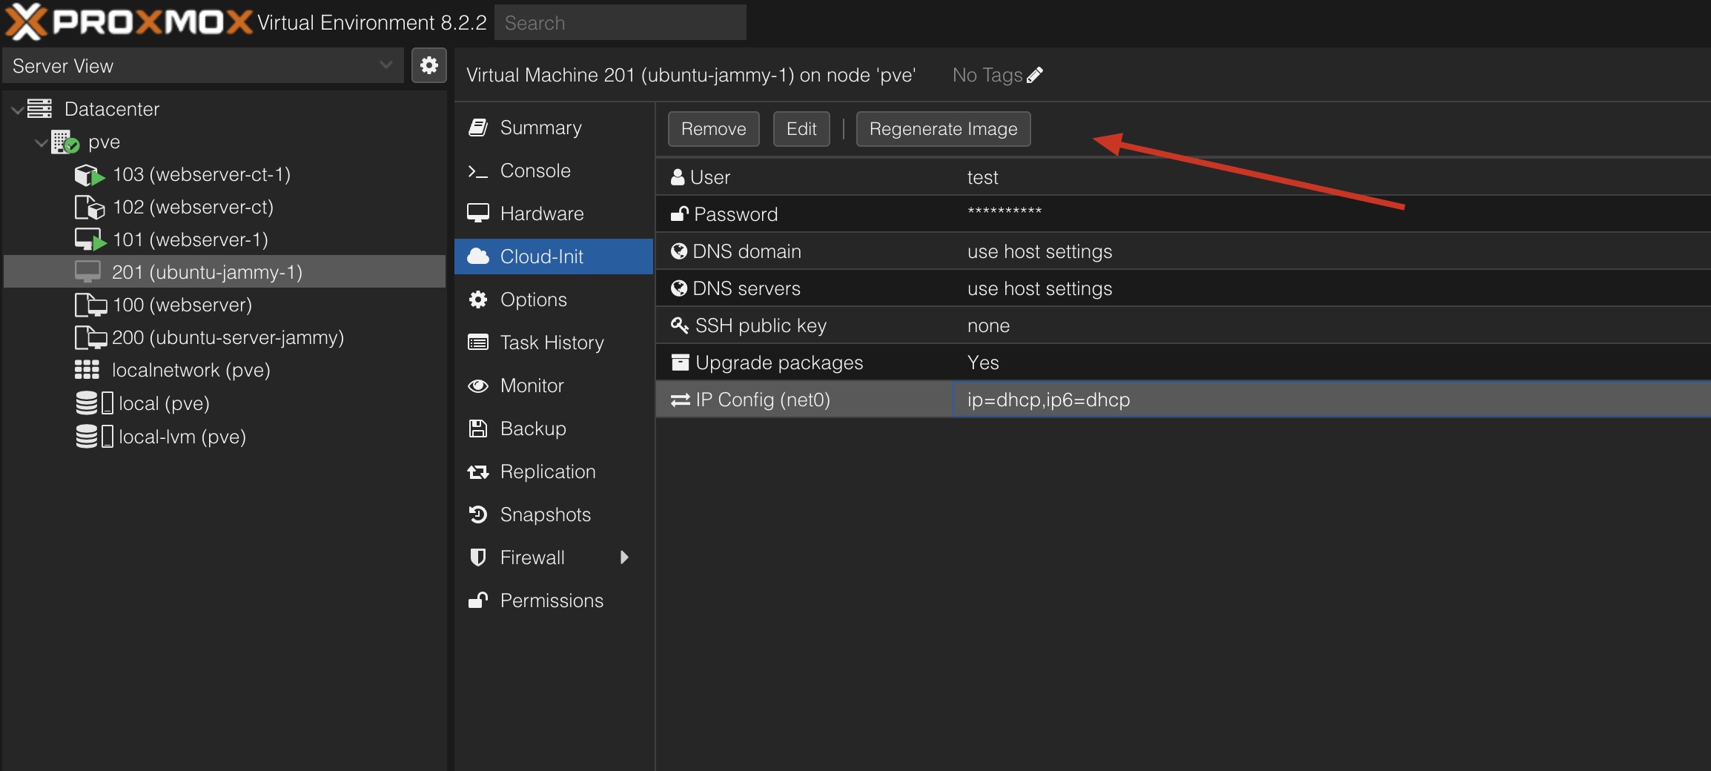Click the pencil icon to edit tags
This screenshot has width=1711, height=771.
pyautogui.click(x=1035, y=75)
